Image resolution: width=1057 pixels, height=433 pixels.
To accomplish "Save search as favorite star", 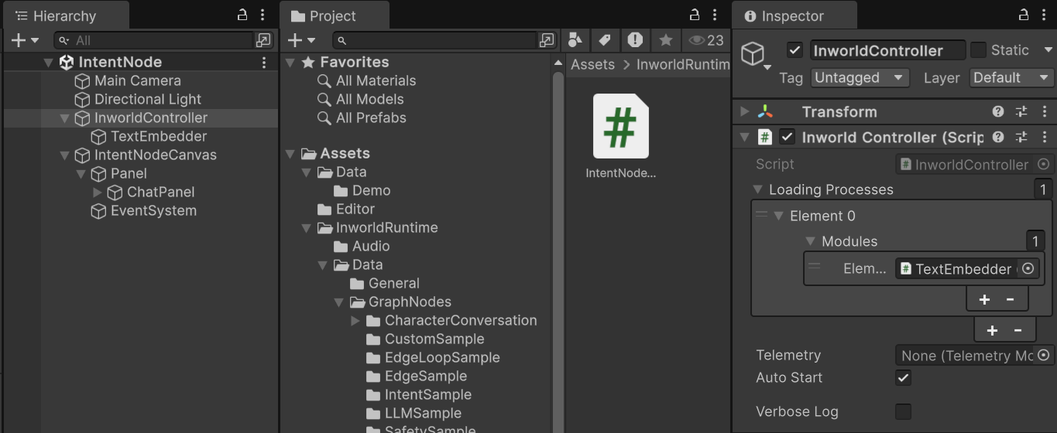I will click(665, 40).
